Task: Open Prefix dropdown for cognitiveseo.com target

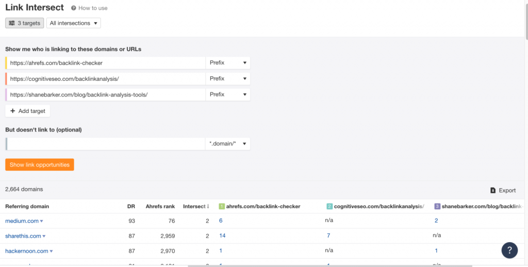Action: (227, 79)
